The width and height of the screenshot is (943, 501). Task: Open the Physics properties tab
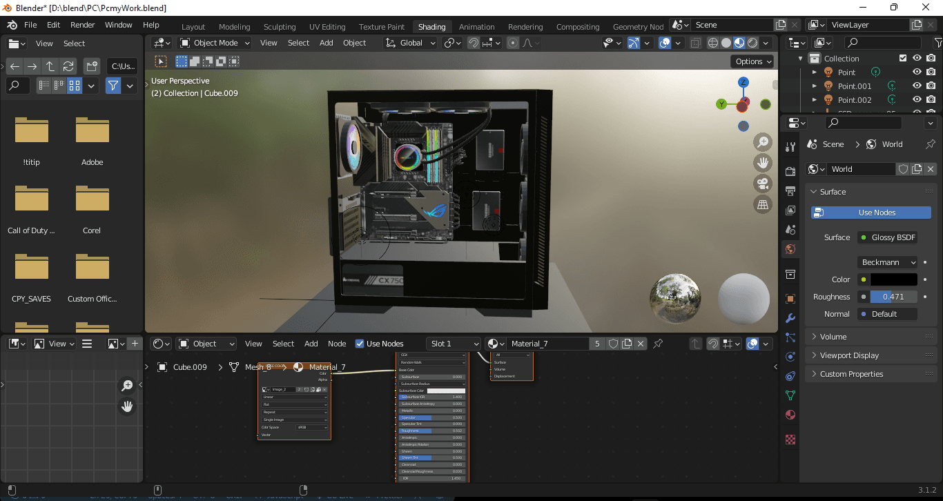point(790,357)
